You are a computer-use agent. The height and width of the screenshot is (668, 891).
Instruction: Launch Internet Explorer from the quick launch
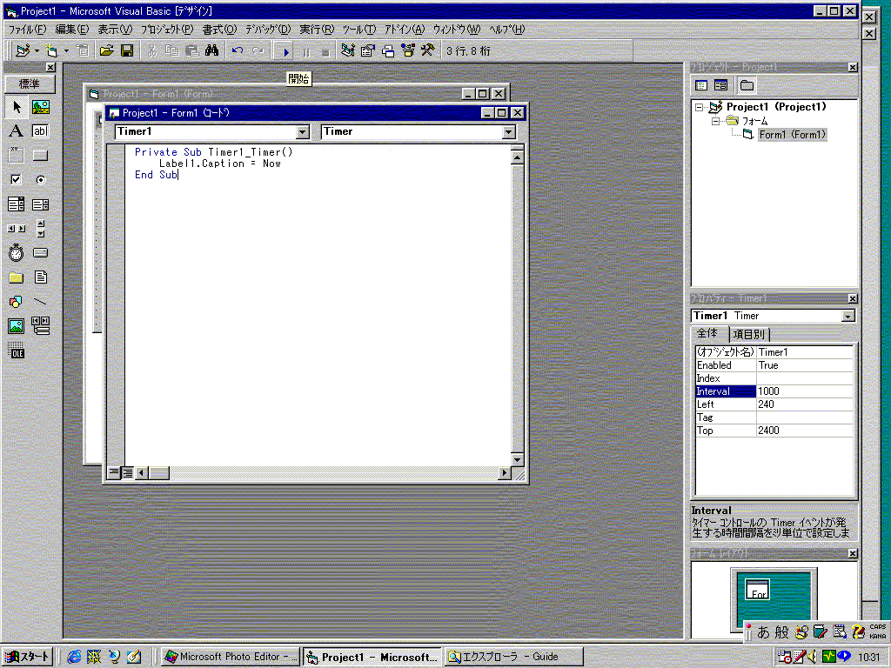click(x=74, y=657)
